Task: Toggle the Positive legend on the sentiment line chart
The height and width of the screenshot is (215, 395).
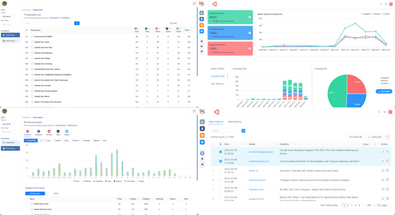Action: pyautogui.click(x=386, y=14)
